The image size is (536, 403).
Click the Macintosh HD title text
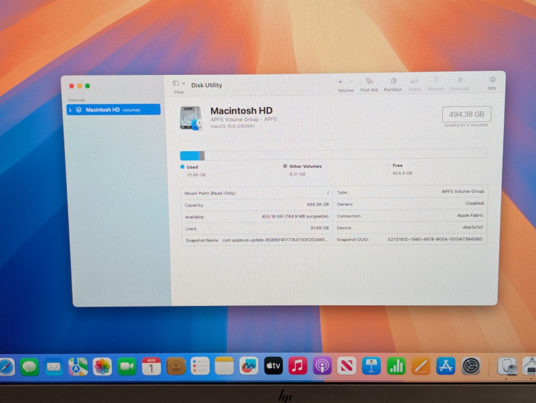(x=241, y=110)
